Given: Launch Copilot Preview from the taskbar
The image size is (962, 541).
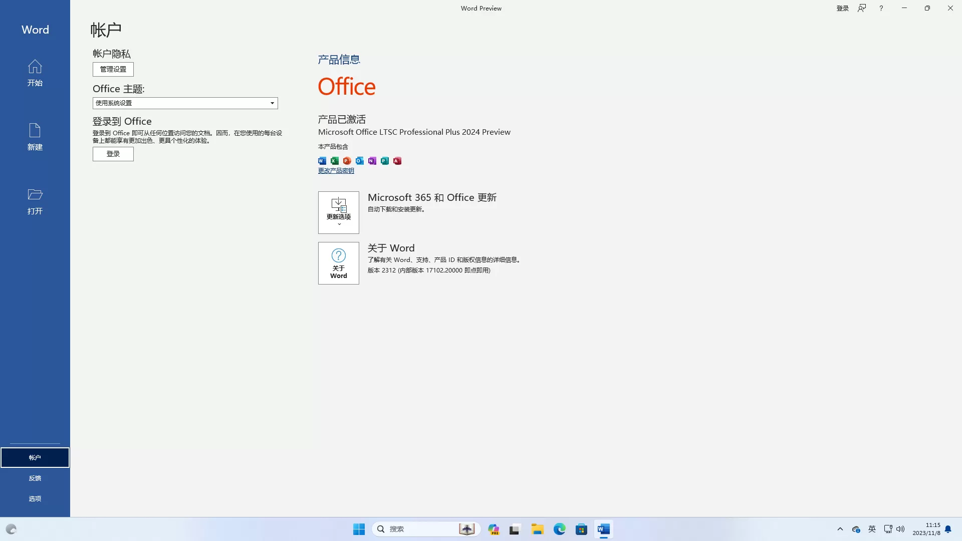Looking at the screenshot, I should (494, 529).
